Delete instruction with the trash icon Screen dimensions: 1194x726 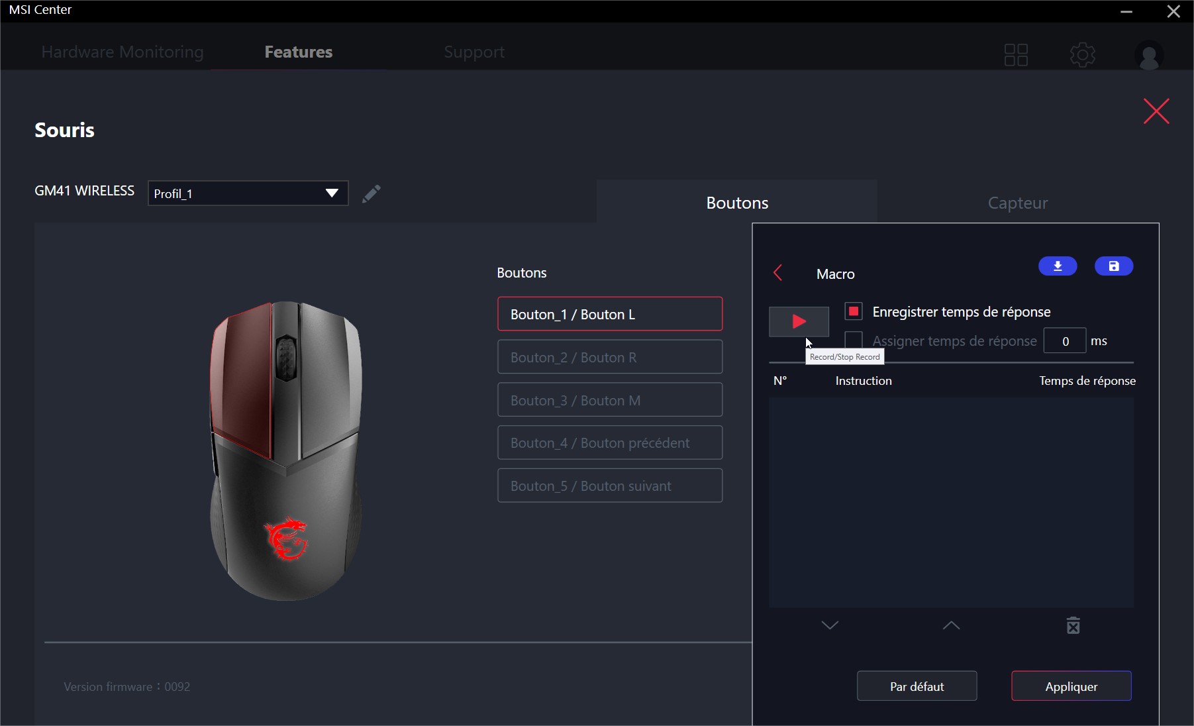1073,625
